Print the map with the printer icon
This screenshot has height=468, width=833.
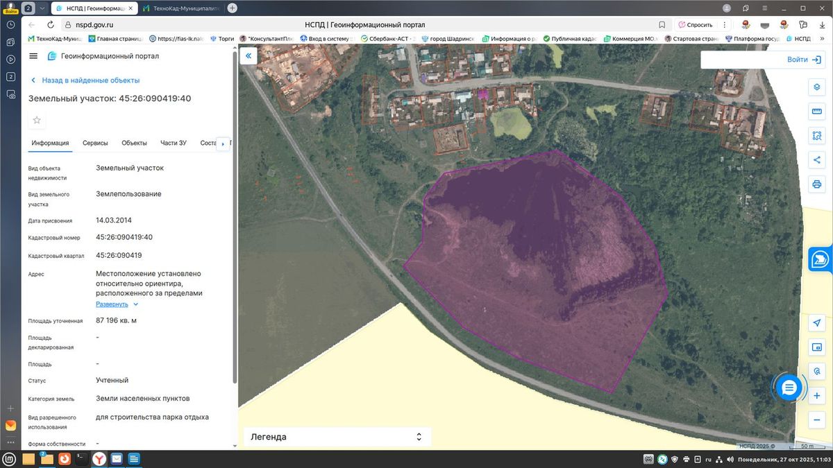click(x=817, y=184)
